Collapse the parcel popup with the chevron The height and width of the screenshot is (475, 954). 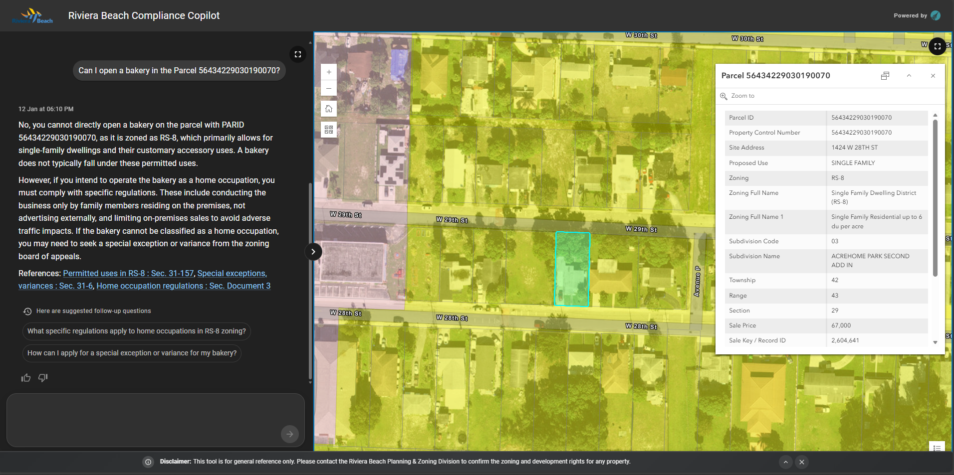(x=909, y=76)
